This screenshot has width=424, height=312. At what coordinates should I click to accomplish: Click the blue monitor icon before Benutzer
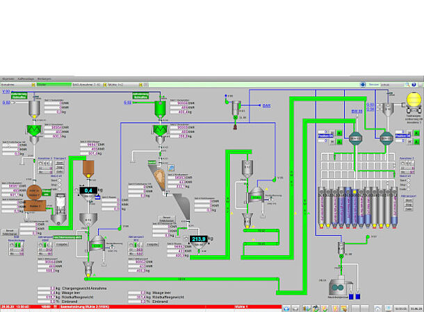click(363, 85)
